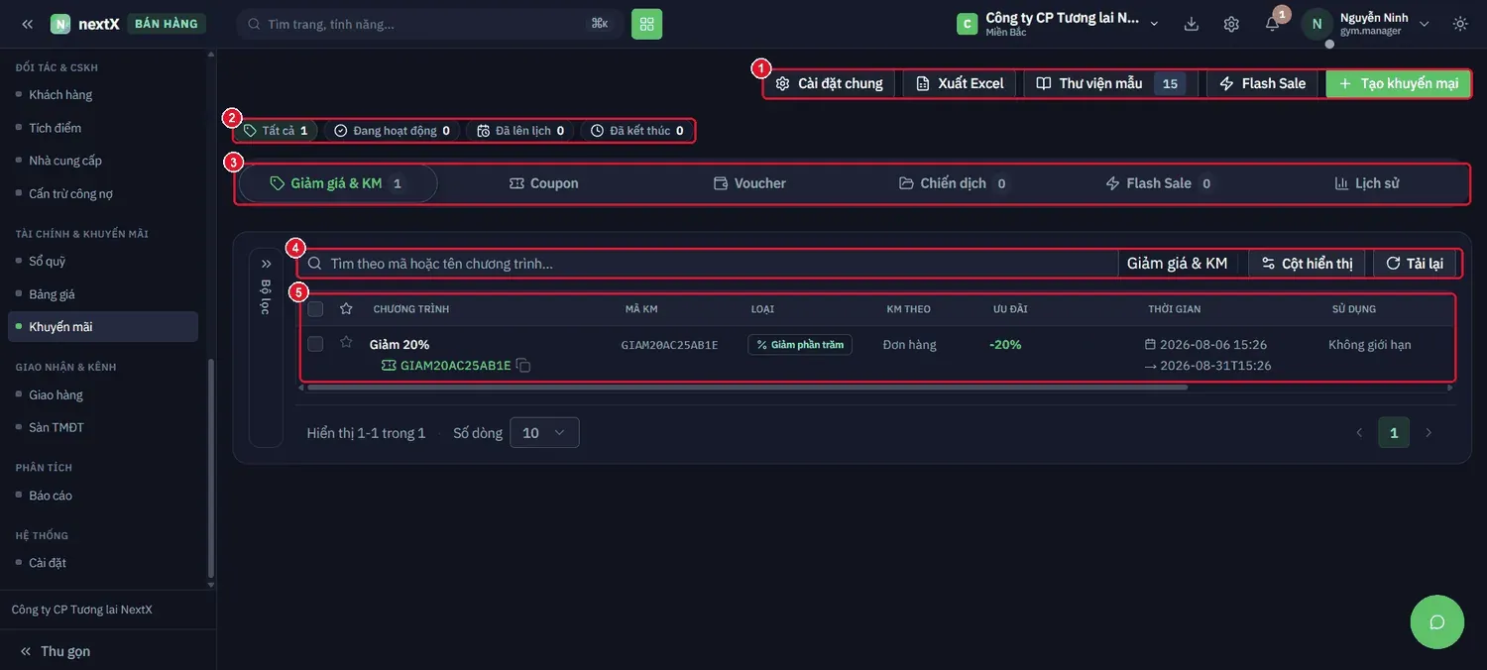This screenshot has width=1487, height=670.
Task: Click the promotion search field
Action: coord(709,264)
